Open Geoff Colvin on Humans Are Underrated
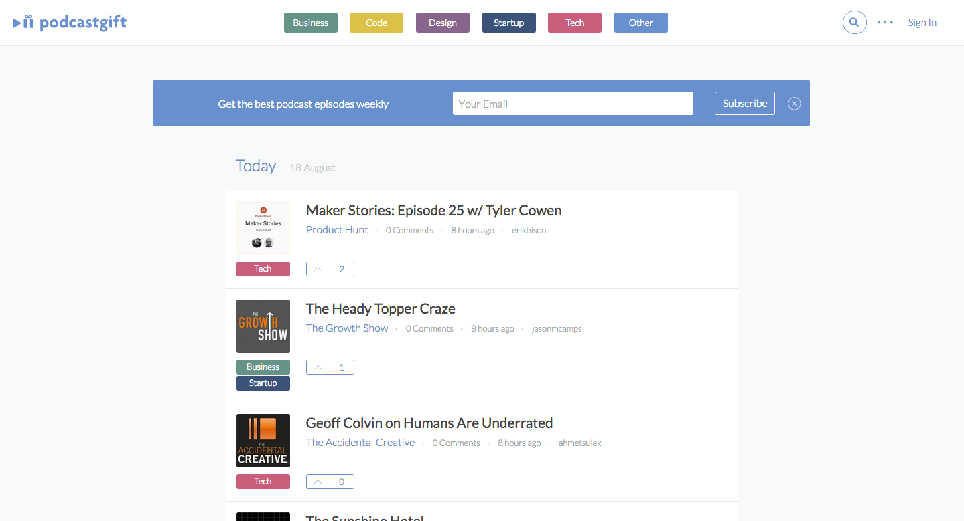Screen dimensions: 964x521 click(x=429, y=423)
